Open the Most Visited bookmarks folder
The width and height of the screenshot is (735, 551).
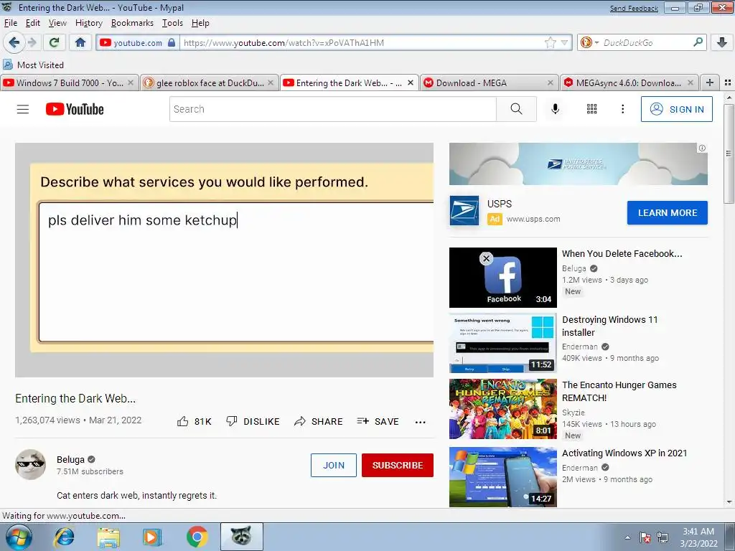tap(33, 65)
